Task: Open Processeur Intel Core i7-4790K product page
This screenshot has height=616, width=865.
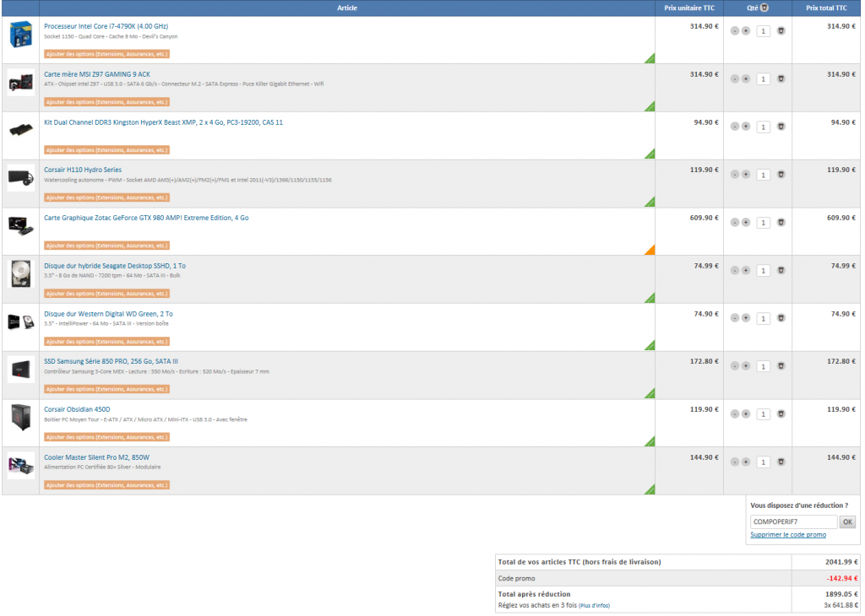Action: (106, 26)
